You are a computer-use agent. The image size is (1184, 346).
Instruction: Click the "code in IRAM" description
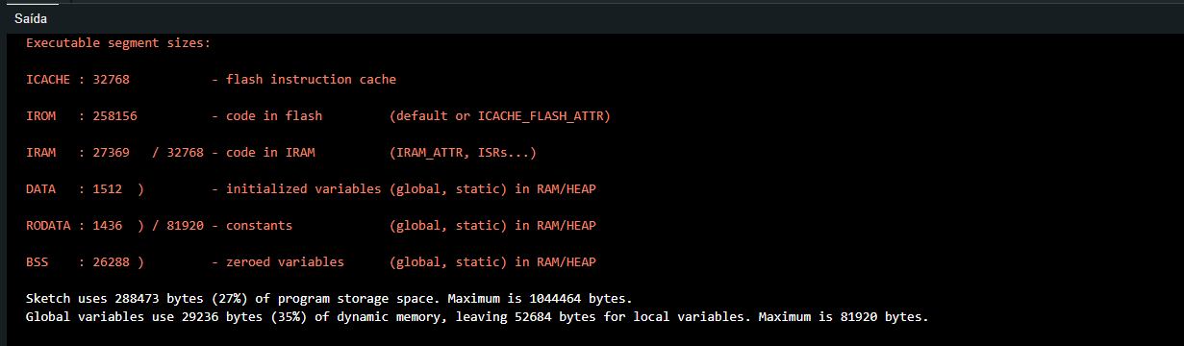(x=270, y=153)
